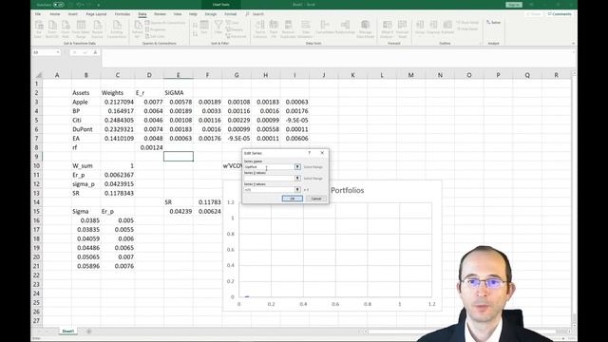Click the Series name input field
This screenshot has height=342, width=608.
[269, 167]
